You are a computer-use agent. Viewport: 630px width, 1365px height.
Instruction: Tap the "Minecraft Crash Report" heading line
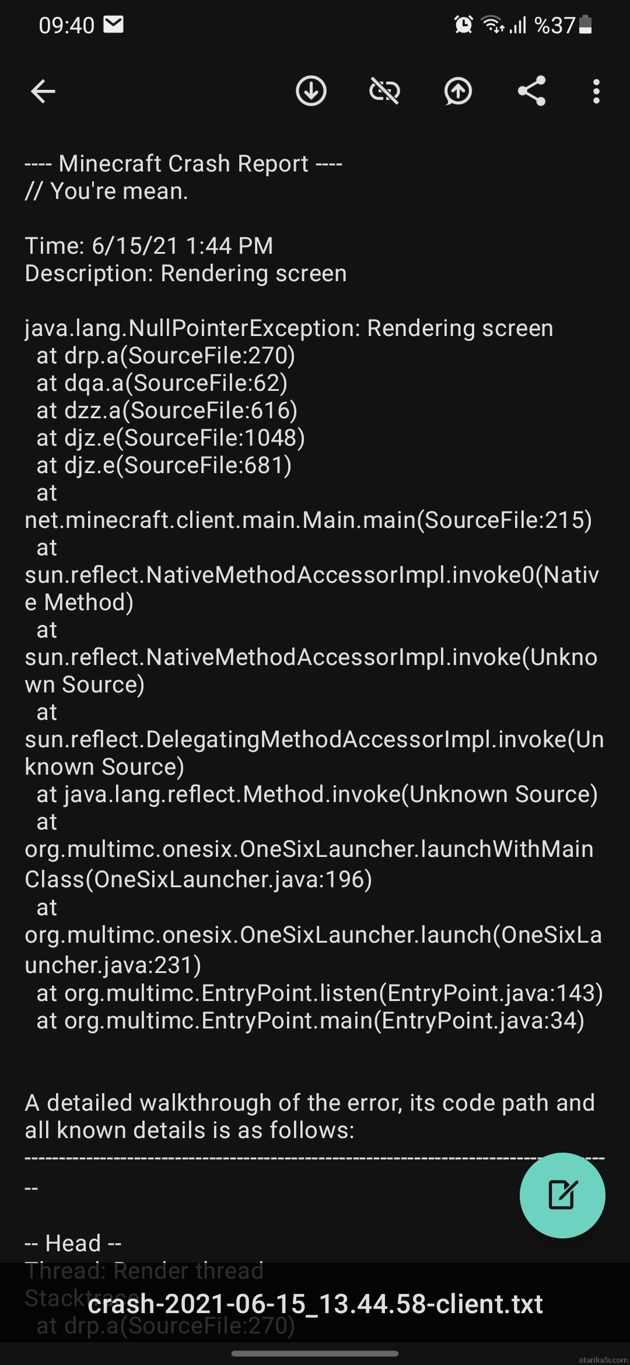183,164
